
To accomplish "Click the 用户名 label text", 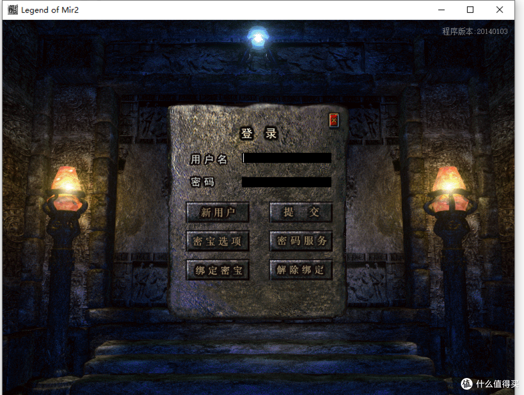I will 209,159.
